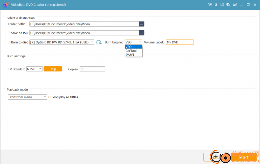Maximize the VideoByte DVD Creator window
The image size is (260, 164).
[x=248, y=5]
